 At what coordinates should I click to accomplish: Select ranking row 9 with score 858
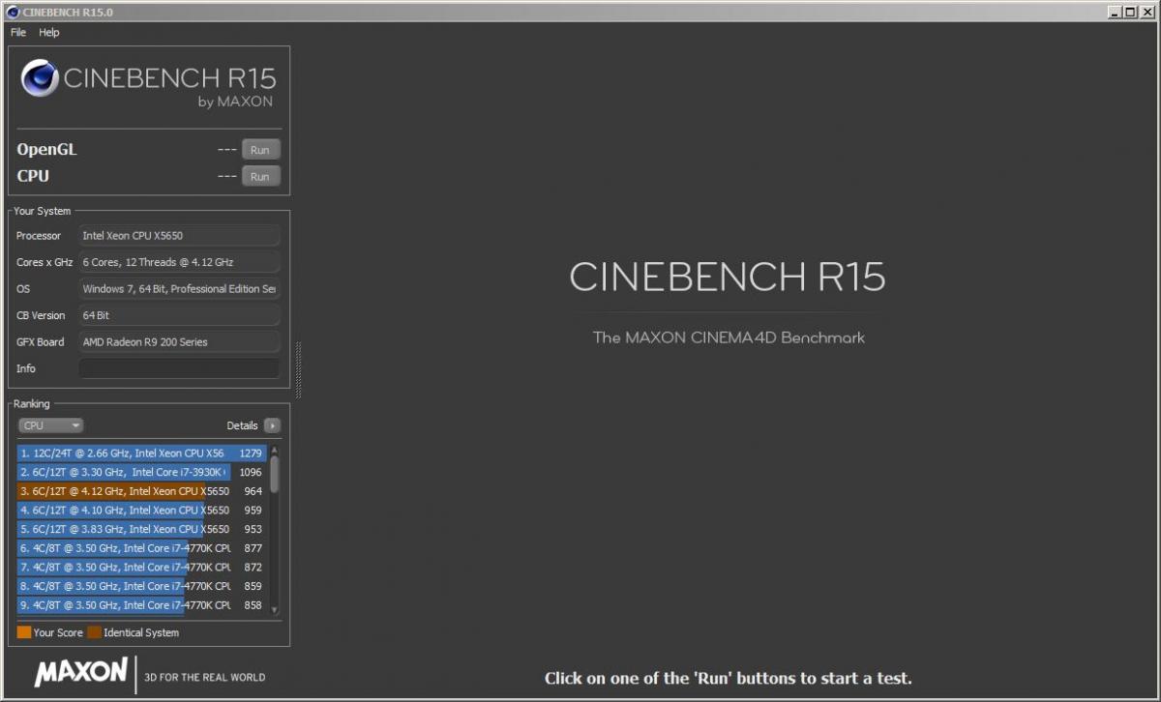pyautogui.click(x=141, y=605)
